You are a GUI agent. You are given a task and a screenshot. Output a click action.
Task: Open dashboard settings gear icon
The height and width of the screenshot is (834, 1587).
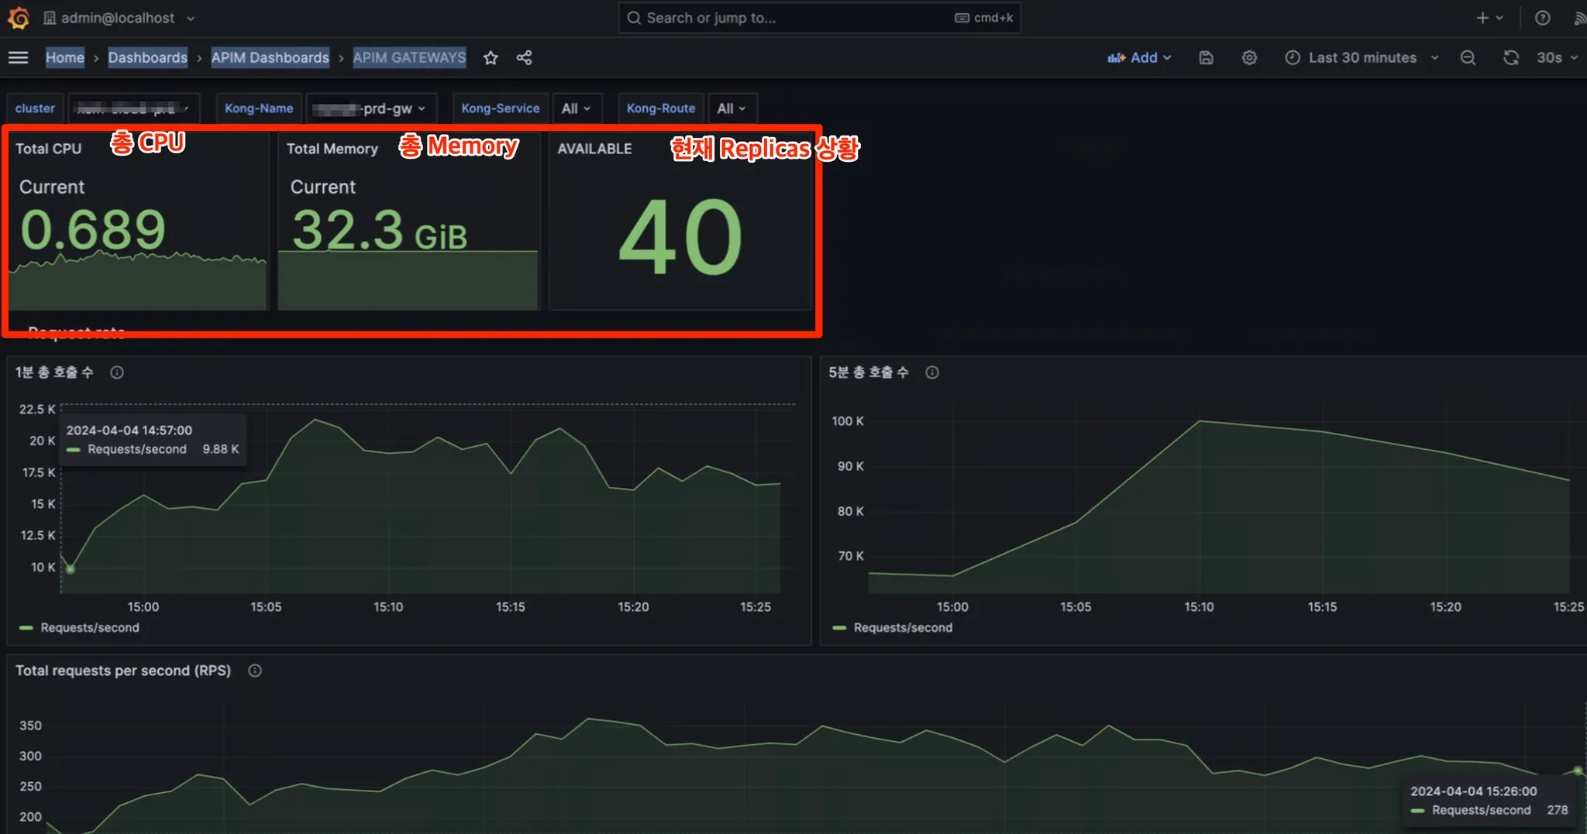(1249, 57)
